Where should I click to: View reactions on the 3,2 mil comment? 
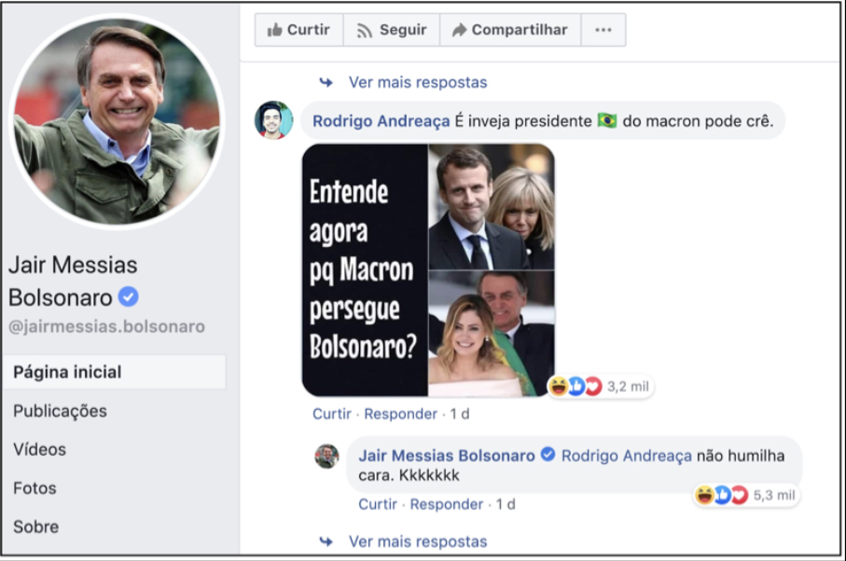pos(600,386)
